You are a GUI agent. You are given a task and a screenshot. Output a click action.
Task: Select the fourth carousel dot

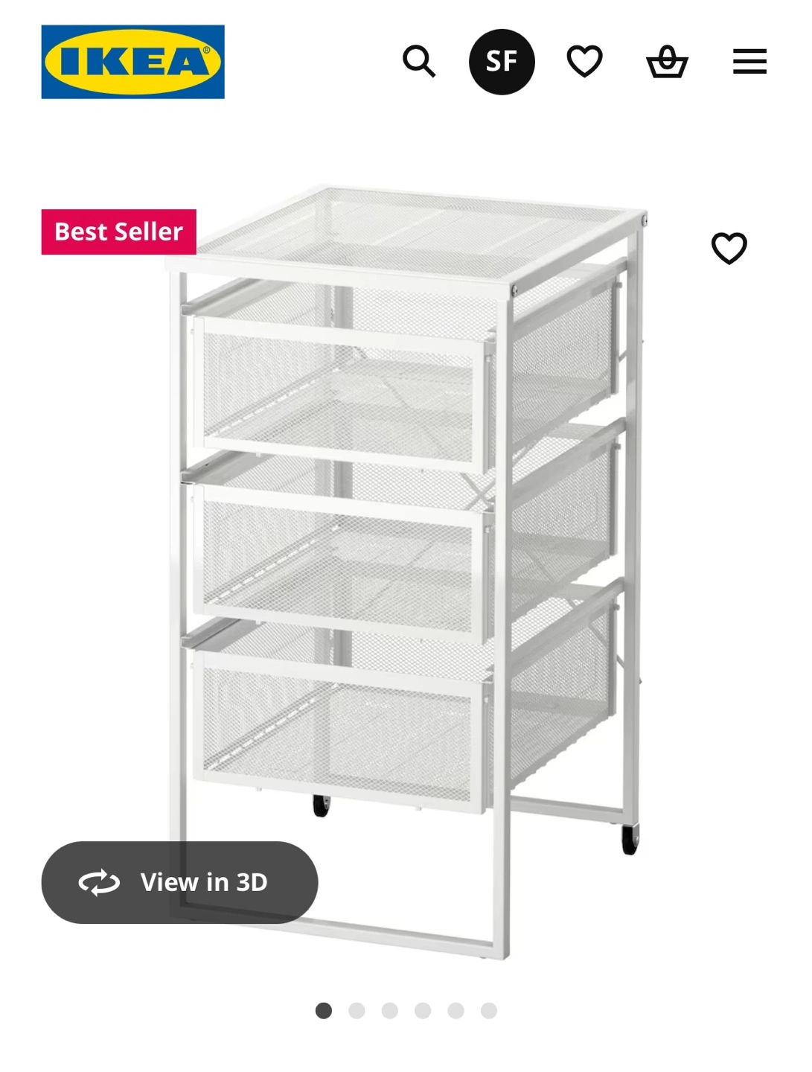tap(423, 1010)
